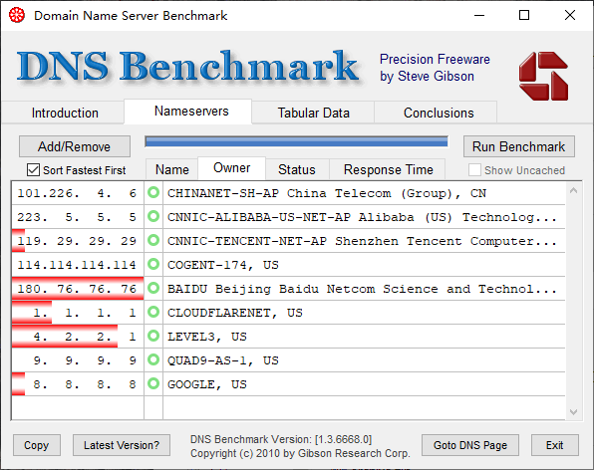Click the green status circle for 223.5.5.5
This screenshot has width=594, height=470.
(x=153, y=216)
